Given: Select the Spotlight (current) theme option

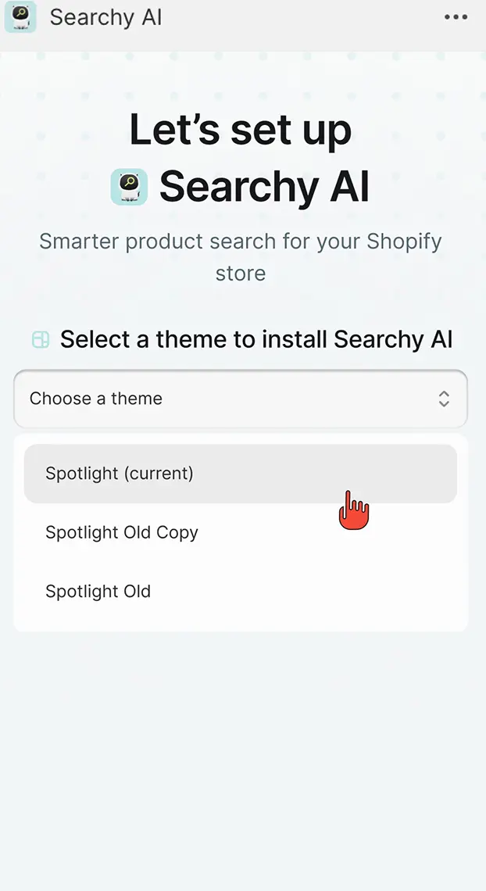Looking at the screenshot, I should [x=241, y=474].
